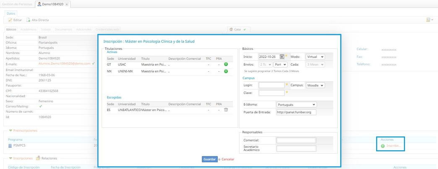
Task: Remove UNEATLANTICO title with trash icon
Action: [x=226, y=110]
